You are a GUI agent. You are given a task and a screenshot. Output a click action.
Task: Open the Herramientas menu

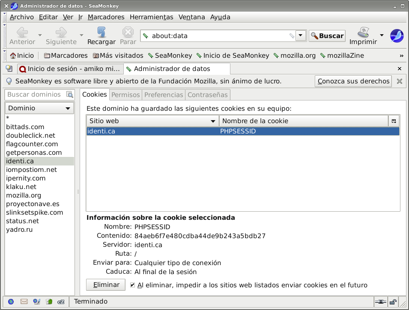151,17
